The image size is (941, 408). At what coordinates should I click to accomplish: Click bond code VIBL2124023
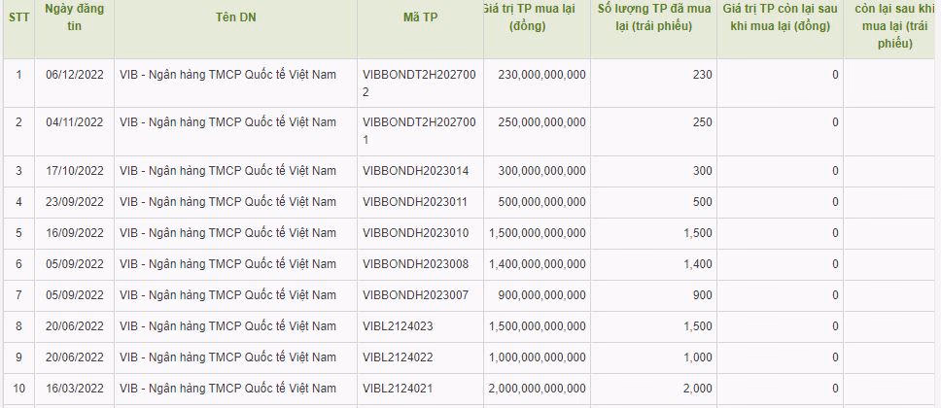point(398,326)
